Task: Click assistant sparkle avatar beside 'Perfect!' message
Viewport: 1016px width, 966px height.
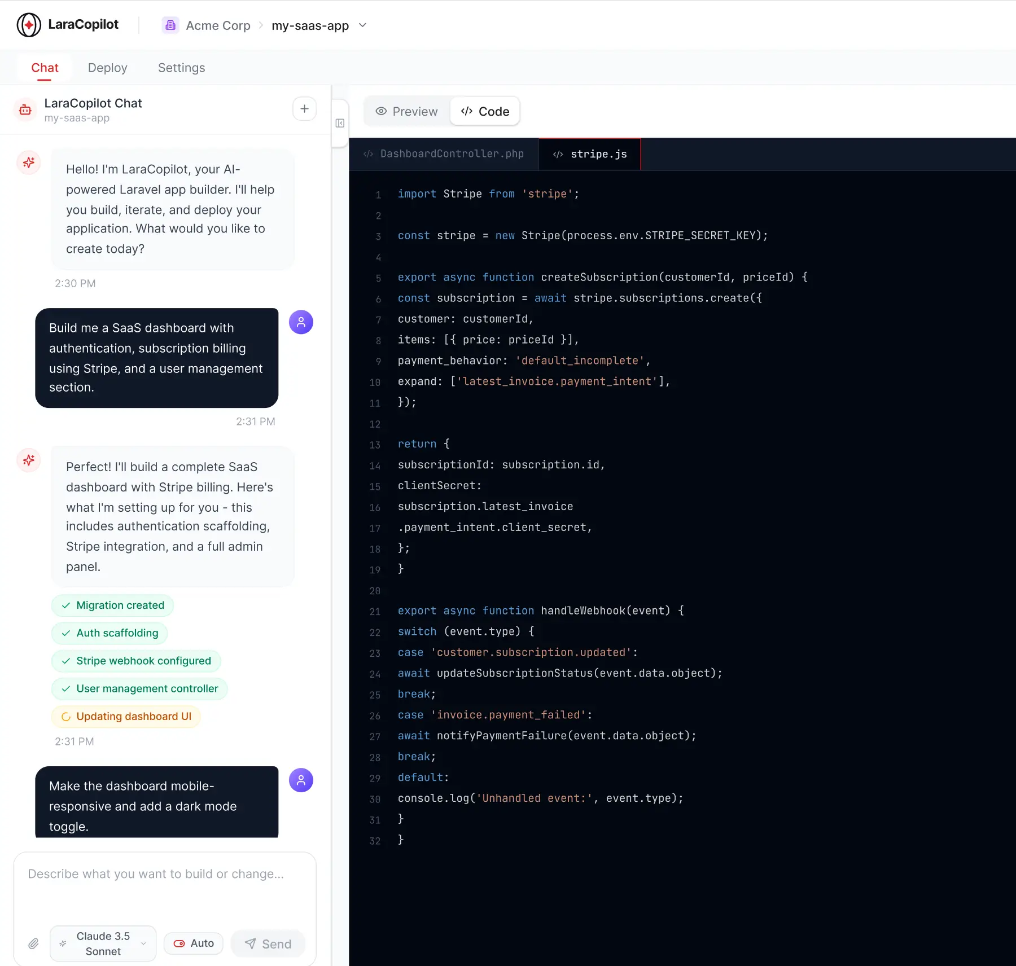Action: pos(28,460)
